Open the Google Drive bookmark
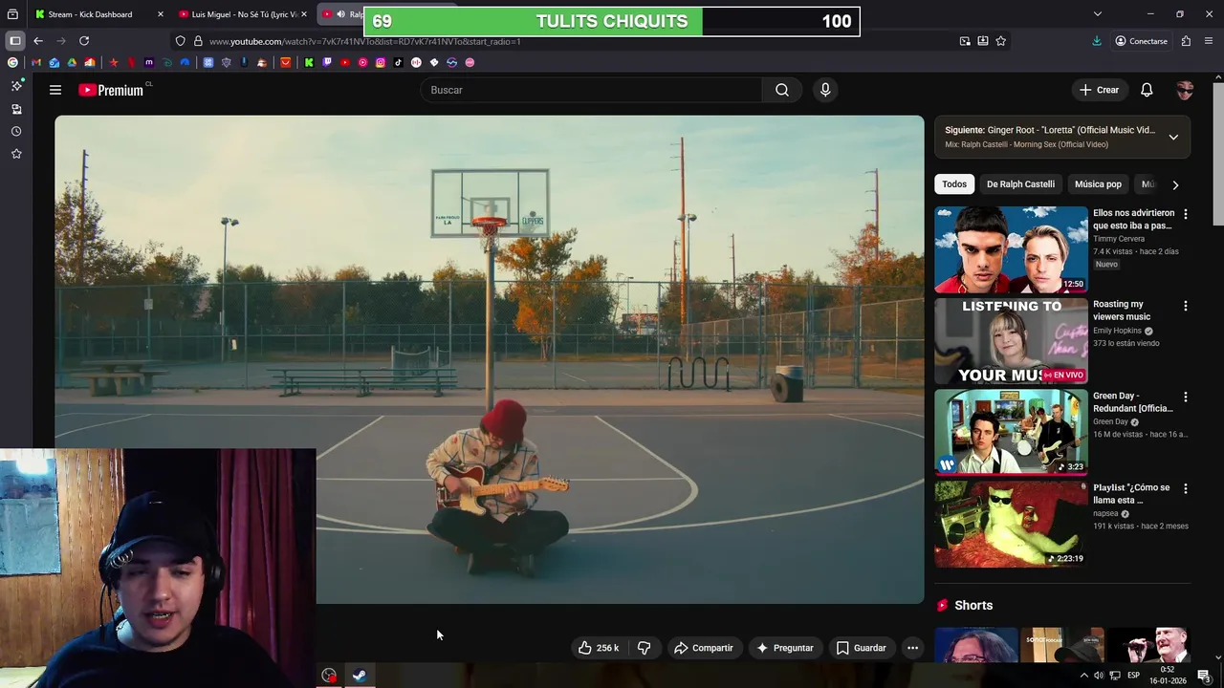Viewport: 1224px width, 688px height. [72, 62]
